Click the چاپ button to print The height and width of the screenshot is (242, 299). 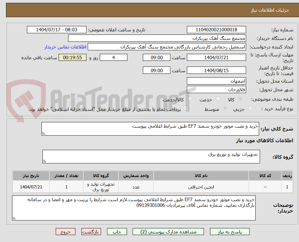coord(117,232)
